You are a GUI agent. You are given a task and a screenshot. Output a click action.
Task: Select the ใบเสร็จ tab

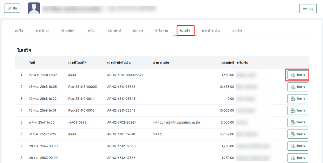(185, 31)
